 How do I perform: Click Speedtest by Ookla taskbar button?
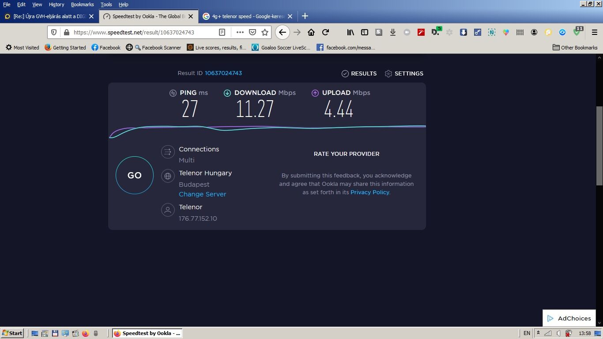(148, 333)
